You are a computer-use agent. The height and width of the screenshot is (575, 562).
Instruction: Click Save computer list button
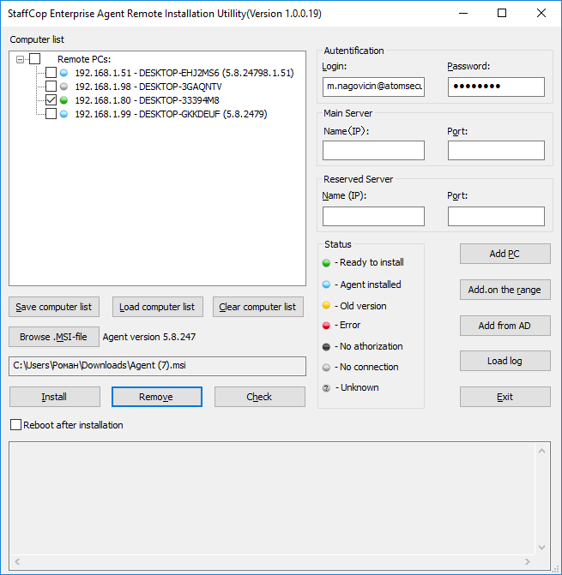[x=53, y=307]
